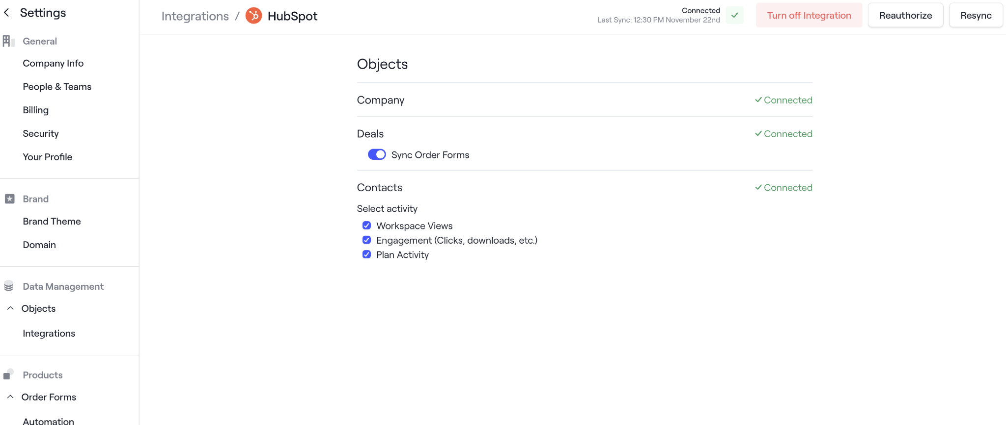Collapse the Order Forms sidebar section
The width and height of the screenshot is (1006, 425).
point(10,397)
